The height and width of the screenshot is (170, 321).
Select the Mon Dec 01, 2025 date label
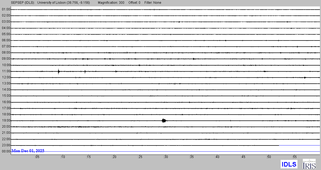28,151
